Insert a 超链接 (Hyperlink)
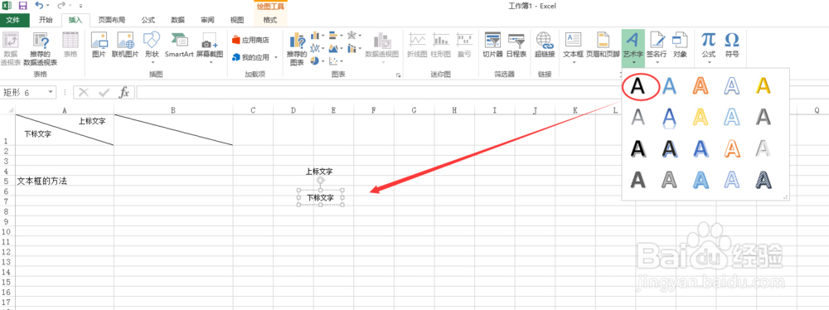This screenshot has height=310, width=829. [x=544, y=45]
